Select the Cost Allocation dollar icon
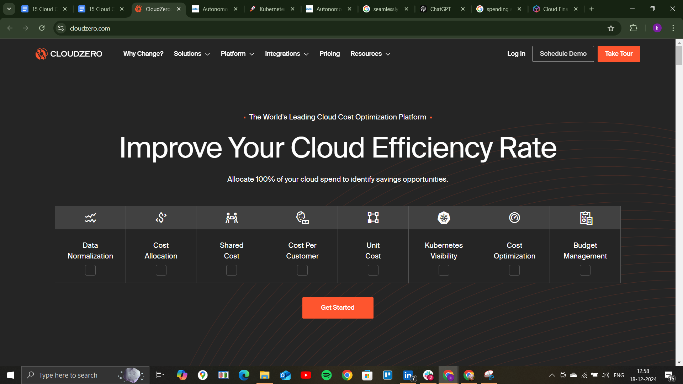 pos(161,218)
